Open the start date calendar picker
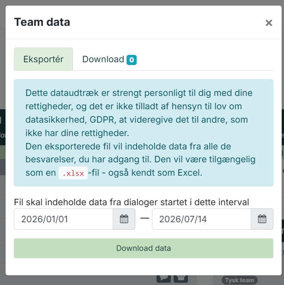 coord(124,219)
